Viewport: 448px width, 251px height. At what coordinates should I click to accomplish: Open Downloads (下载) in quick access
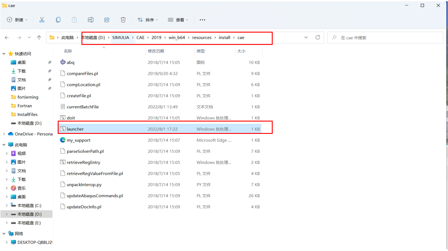tap(22, 71)
